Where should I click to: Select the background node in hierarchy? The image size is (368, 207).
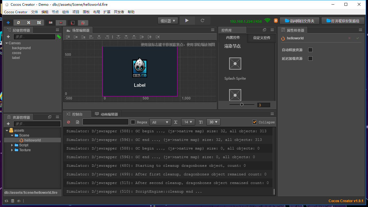pos(21,48)
